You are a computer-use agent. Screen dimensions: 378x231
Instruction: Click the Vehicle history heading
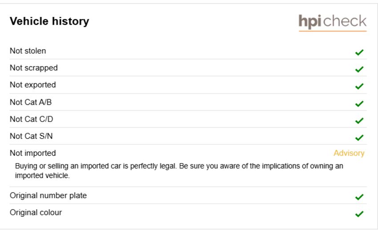49,21
